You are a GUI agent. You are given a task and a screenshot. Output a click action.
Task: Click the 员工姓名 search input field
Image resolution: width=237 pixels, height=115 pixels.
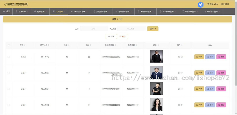coord(132,29)
